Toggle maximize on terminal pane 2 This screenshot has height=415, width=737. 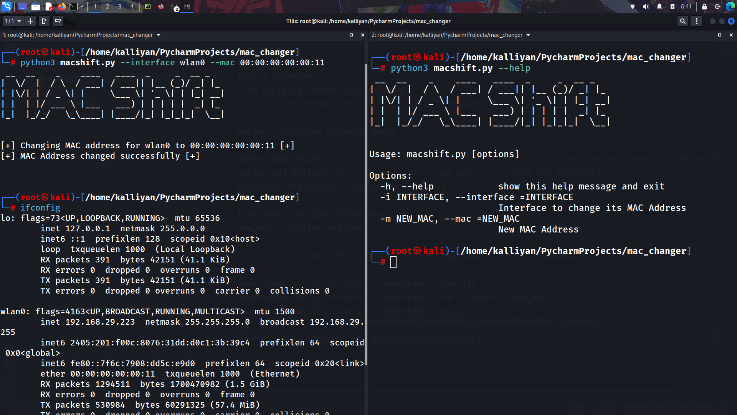coord(720,35)
